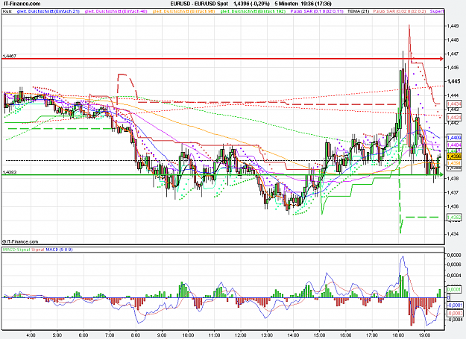Screen dimensions: 466x339
Task: Click the red 1,4467 resistance line label
Action: (9, 56)
